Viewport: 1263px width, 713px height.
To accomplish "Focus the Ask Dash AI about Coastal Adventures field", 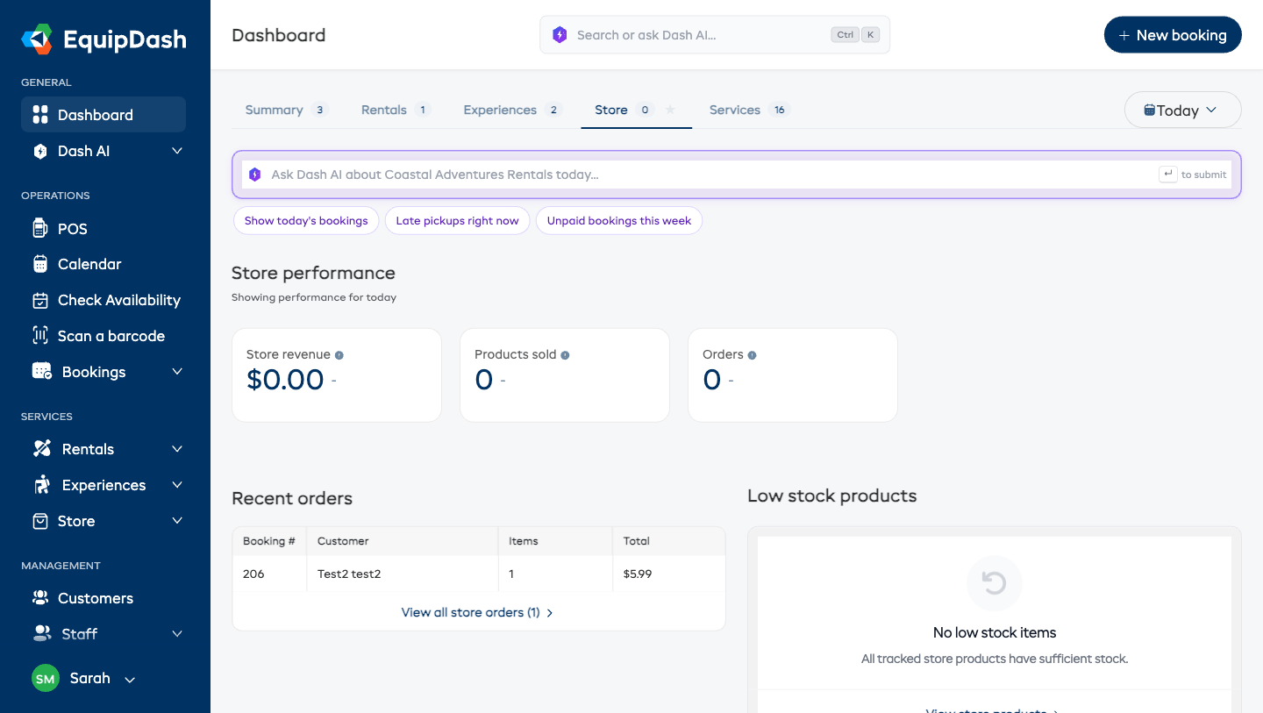I will point(737,175).
